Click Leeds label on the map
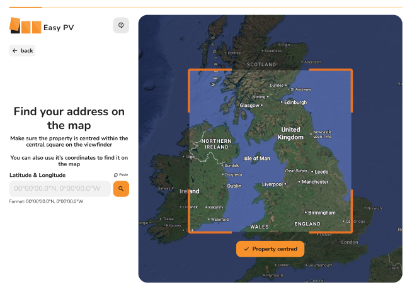This screenshot has width=412, height=292. pyautogui.click(x=321, y=172)
